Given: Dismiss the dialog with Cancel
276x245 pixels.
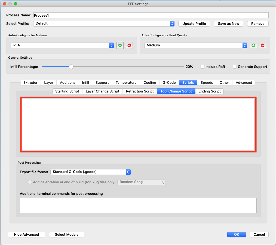Looking at the screenshot, I should pos(259,234).
